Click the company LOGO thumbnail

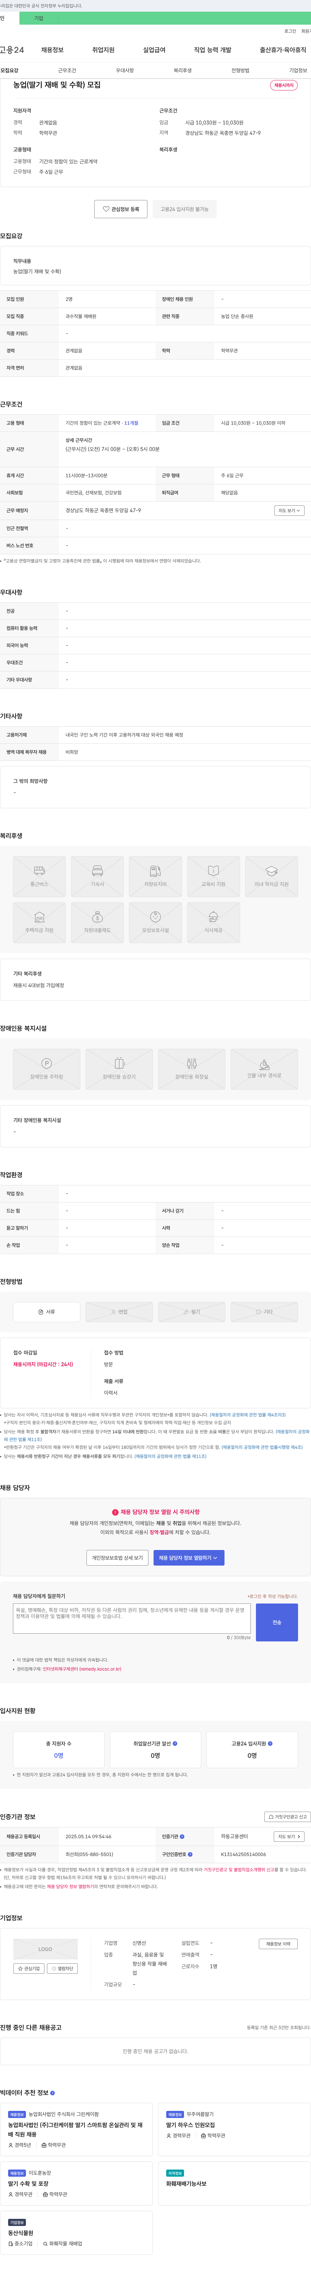pos(45,1949)
